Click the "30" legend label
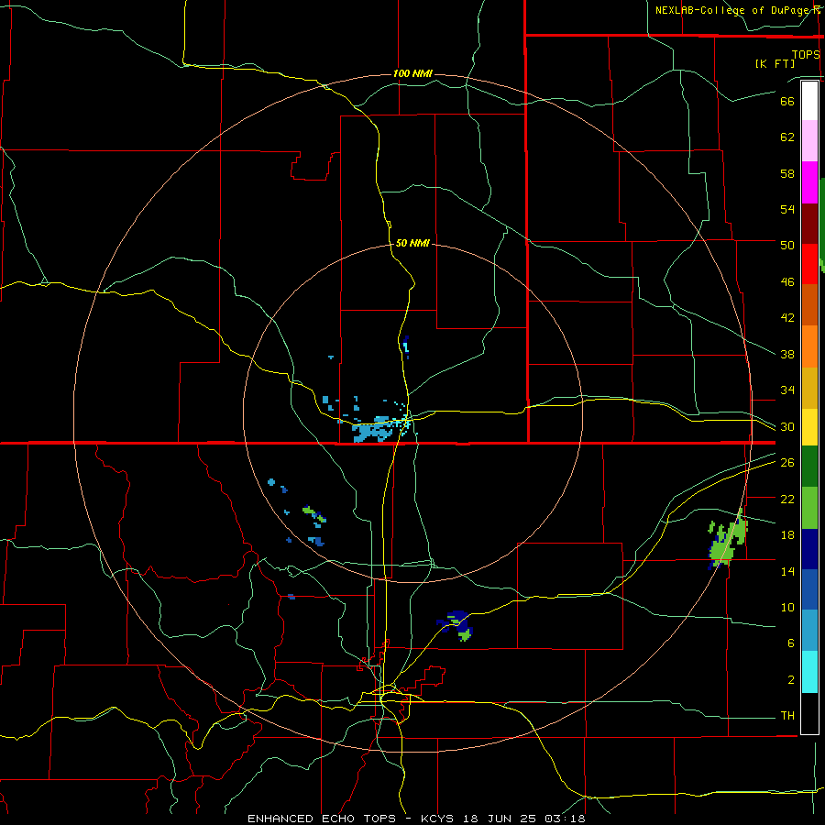 click(x=787, y=426)
